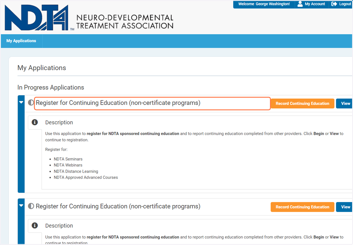Image resolution: width=353 pixels, height=245 pixels.
Task: Collapse the second application with its arrow
Action: tap(21, 206)
